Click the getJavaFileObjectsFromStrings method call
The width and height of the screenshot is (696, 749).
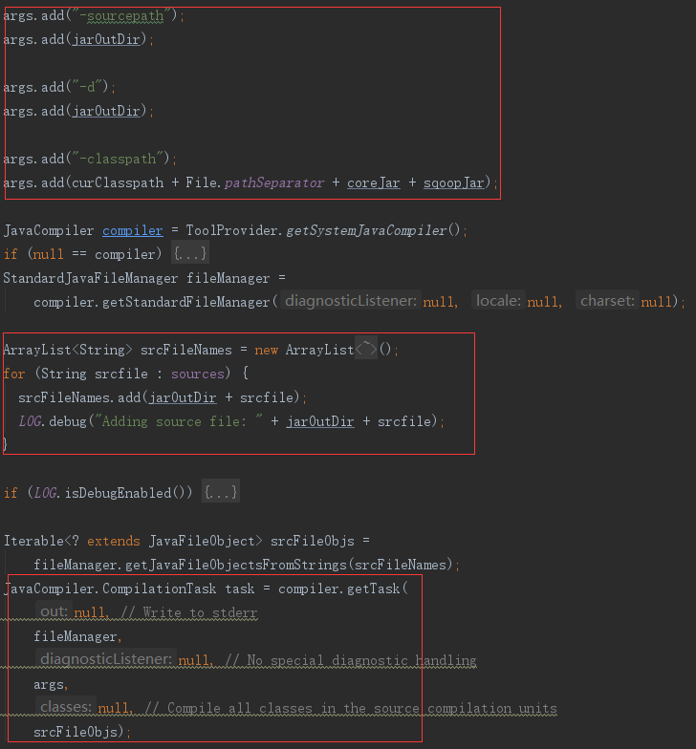236,565
